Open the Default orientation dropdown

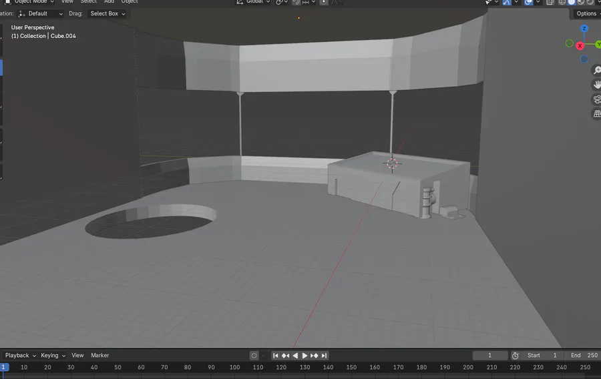[x=40, y=14]
